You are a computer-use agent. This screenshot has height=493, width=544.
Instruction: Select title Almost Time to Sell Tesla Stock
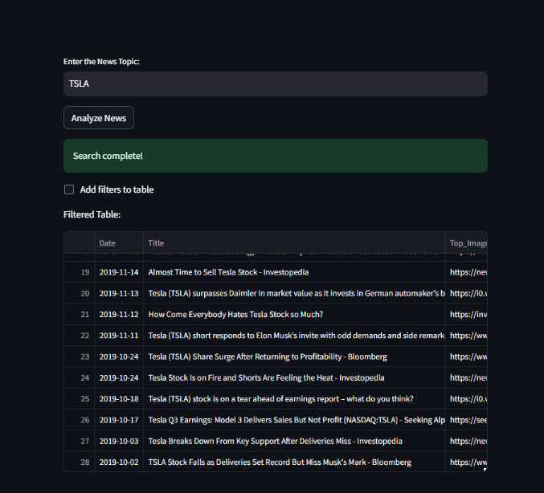[294, 272]
